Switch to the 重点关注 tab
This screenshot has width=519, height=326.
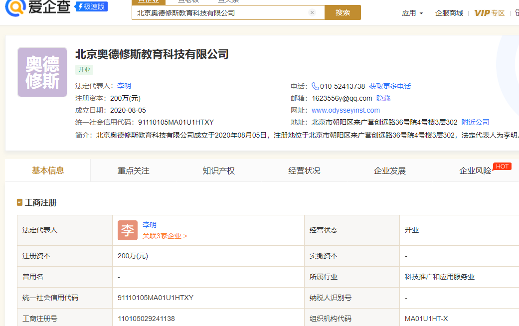click(134, 171)
